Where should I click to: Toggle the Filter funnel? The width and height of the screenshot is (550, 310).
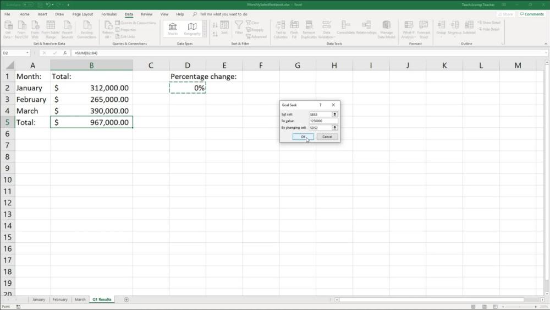pyautogui.click(x=239, y=28)
